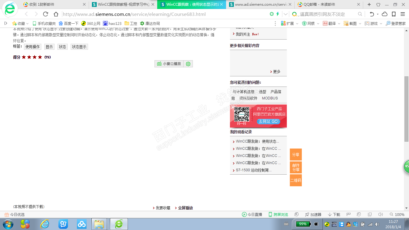Screen dimensions: 409x230
Task: Open the bookmarks sidebar toggle icon
Action: (5, 23)
